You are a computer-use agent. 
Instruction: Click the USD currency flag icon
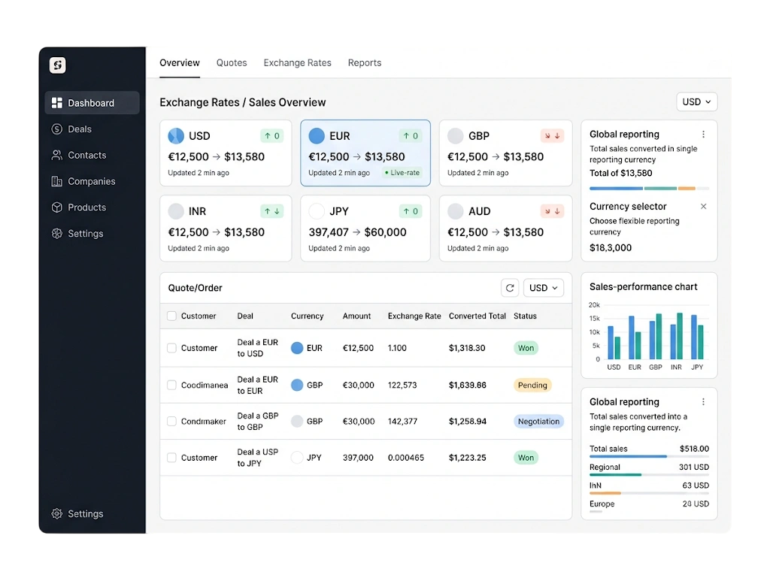point(176,135)
